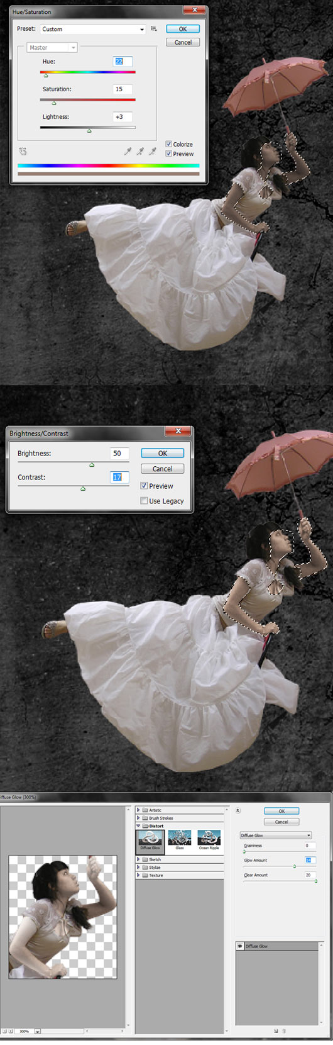
Task: Select the Diffuse Glow effect layer row
Action: point(276,946)
